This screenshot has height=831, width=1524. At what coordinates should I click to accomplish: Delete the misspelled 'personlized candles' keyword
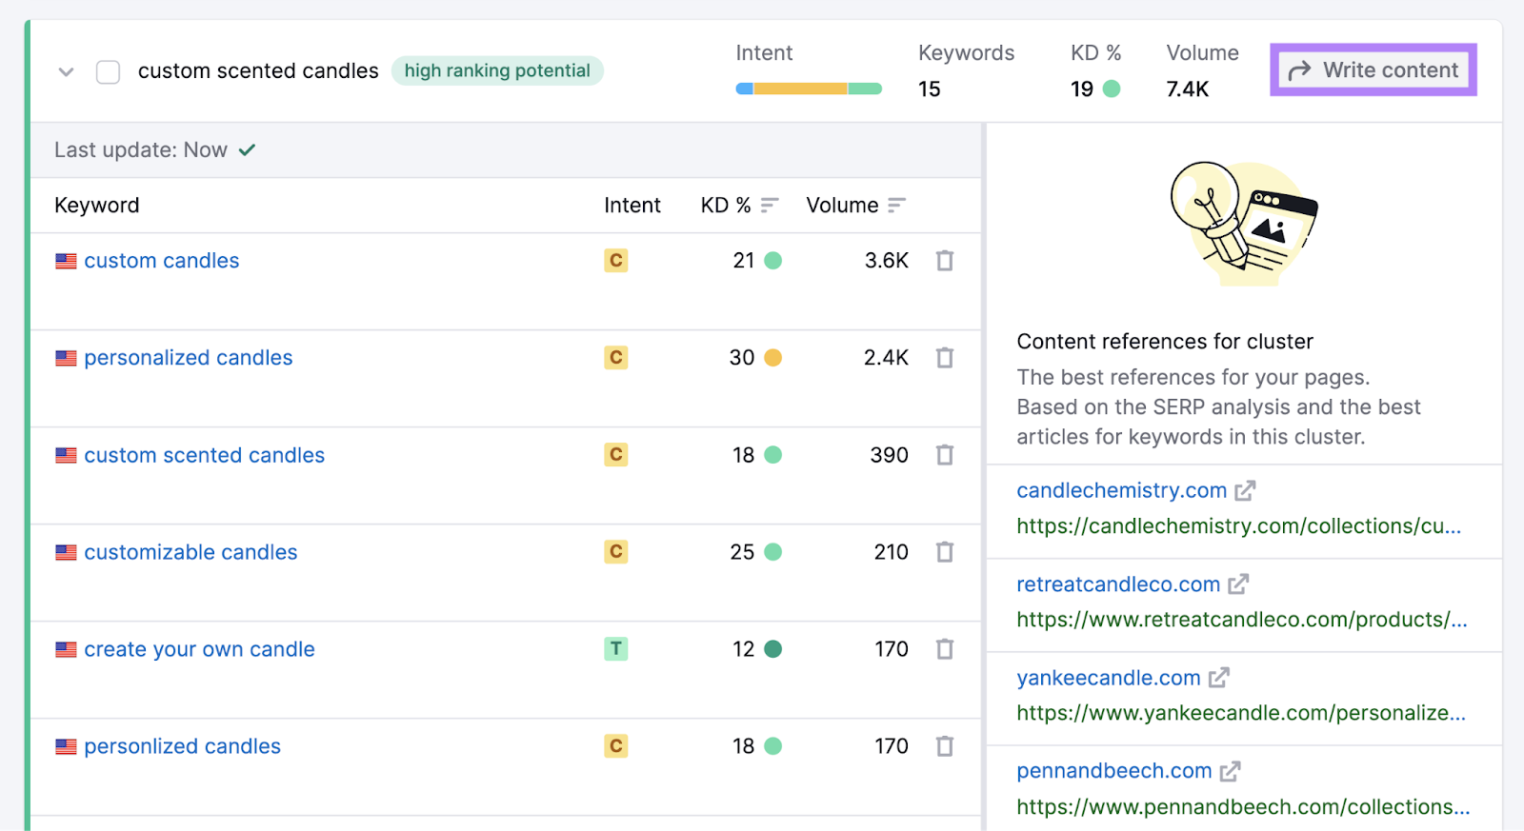(944, 746)
